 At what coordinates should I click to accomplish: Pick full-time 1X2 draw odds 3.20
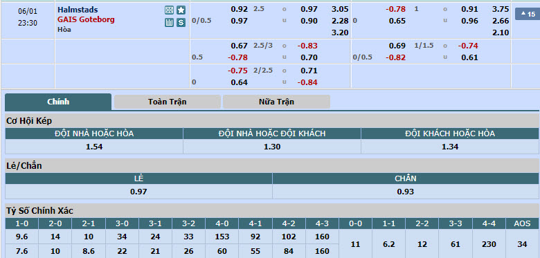click(340, 33)
